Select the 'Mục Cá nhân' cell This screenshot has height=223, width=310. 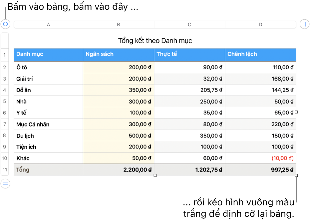click(48, 124)
